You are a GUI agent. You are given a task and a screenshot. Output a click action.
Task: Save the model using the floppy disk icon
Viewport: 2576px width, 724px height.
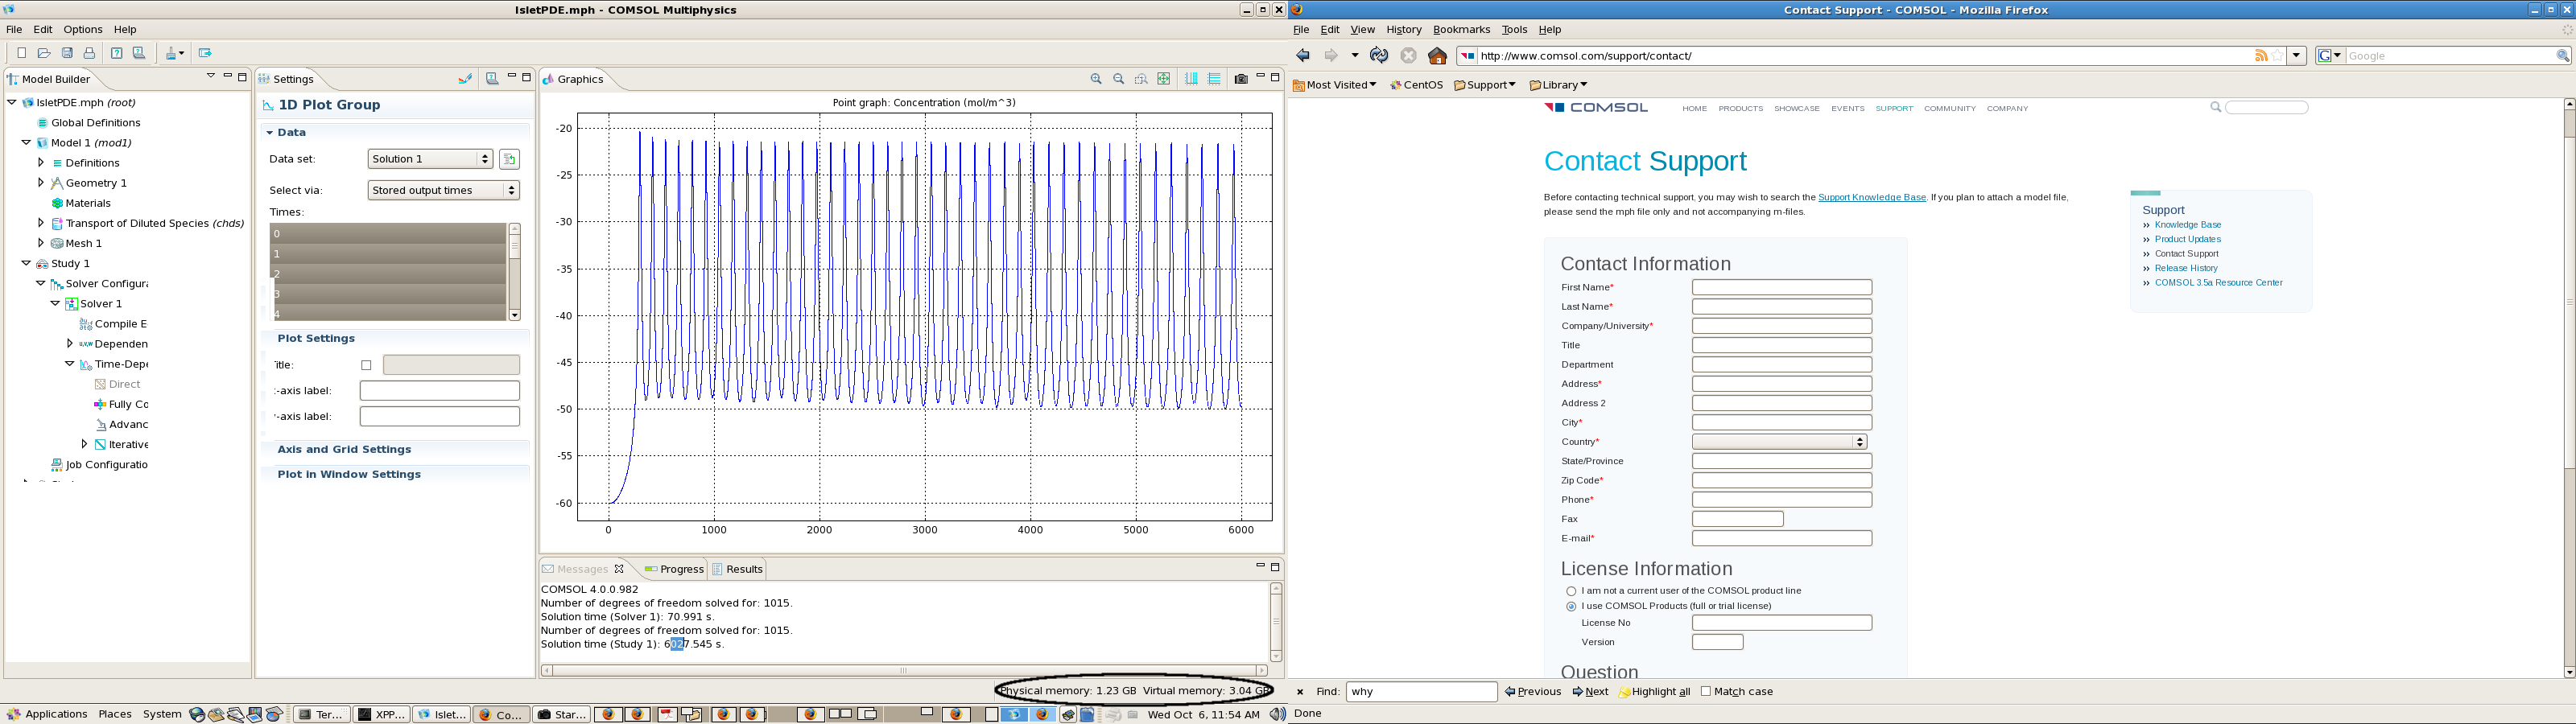pyautogui.click(x=67, y=53)
